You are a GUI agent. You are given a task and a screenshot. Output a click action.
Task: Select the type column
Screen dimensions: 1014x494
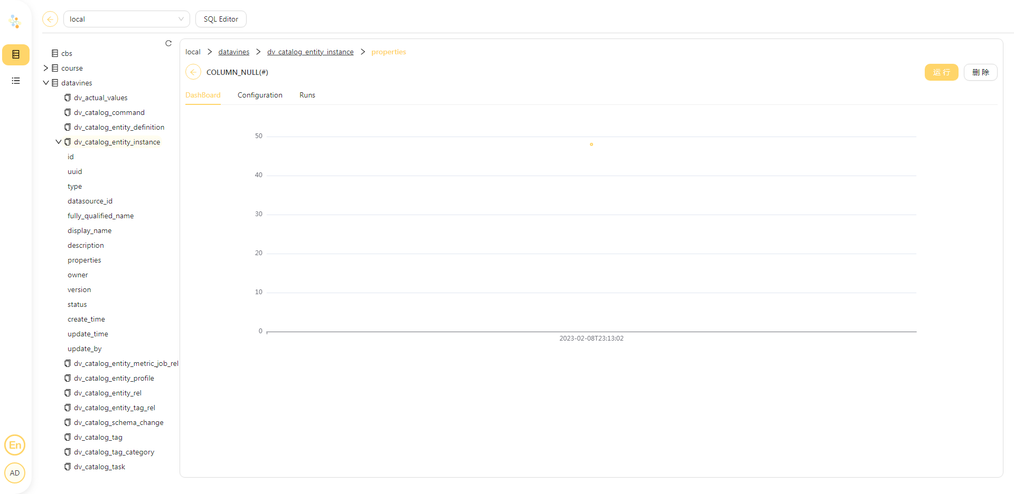coord(75,186)
